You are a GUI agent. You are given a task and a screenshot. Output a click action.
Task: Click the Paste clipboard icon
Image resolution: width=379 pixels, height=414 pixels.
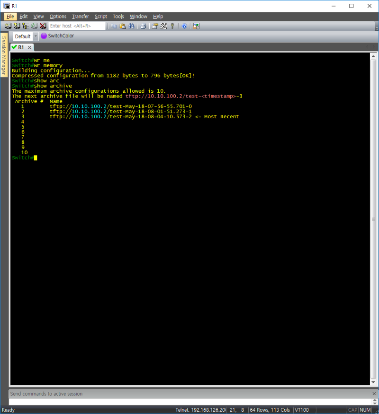(122, 26)
